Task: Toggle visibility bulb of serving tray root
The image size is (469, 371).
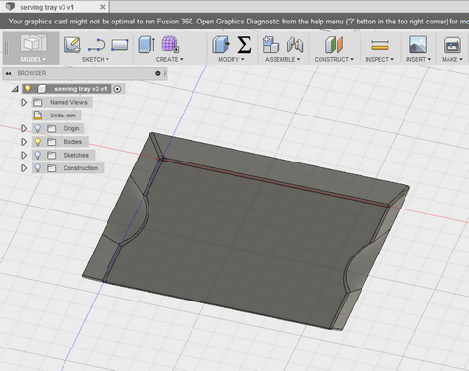Action: 28,89
